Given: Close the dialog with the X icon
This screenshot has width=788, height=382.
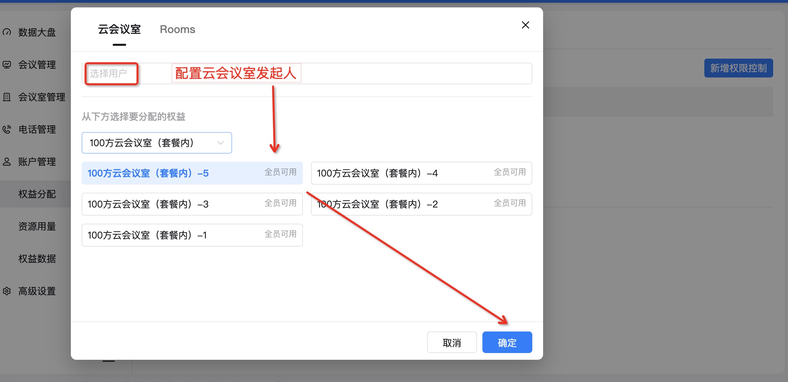Looking at the screenshot, I should point(525,25).
